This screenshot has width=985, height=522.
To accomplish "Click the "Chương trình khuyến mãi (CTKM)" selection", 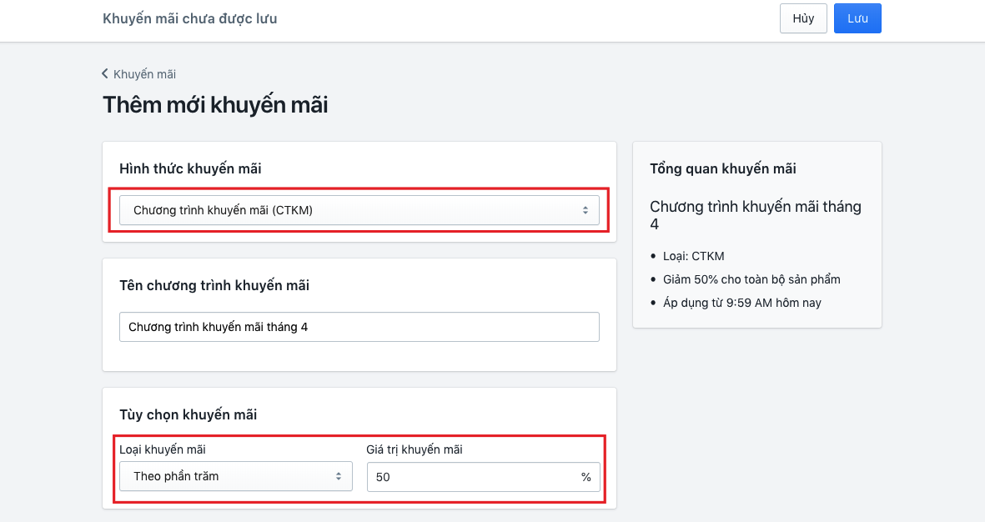I will pyautogui.click(x=359, y=210).
